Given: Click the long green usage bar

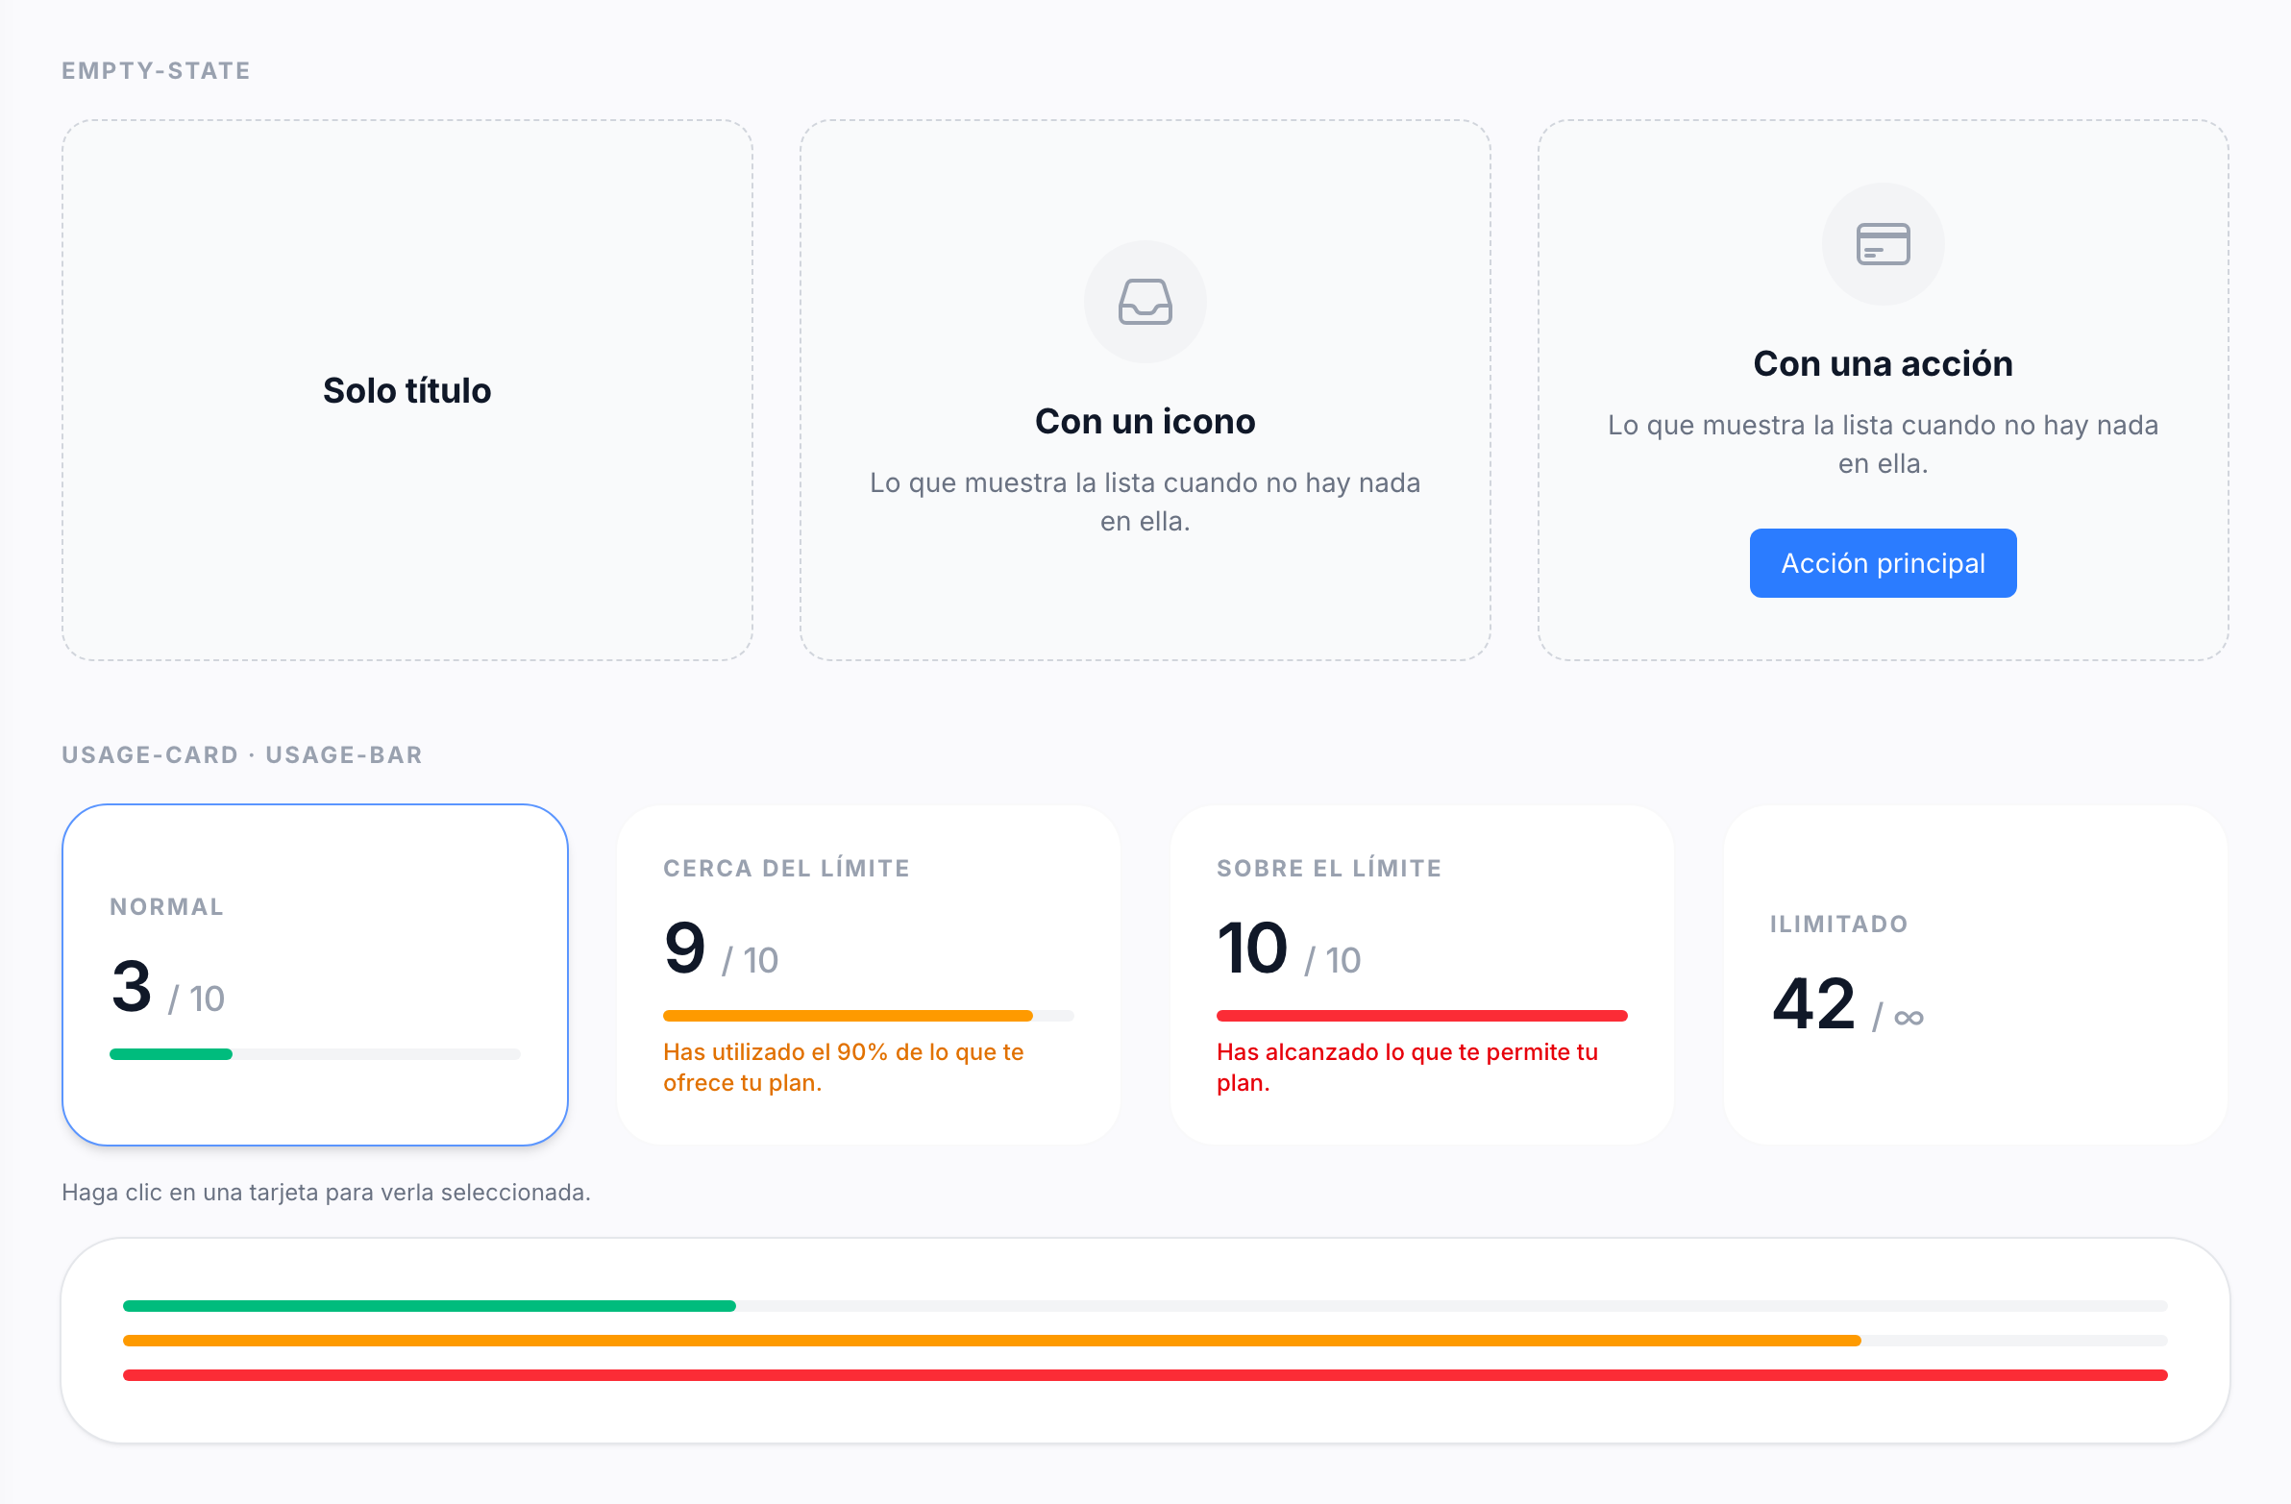Looking at the screenshot, I should coord(430,1306).
